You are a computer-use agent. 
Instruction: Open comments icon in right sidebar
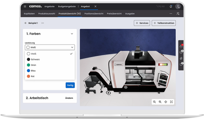[x=181, y=64]
